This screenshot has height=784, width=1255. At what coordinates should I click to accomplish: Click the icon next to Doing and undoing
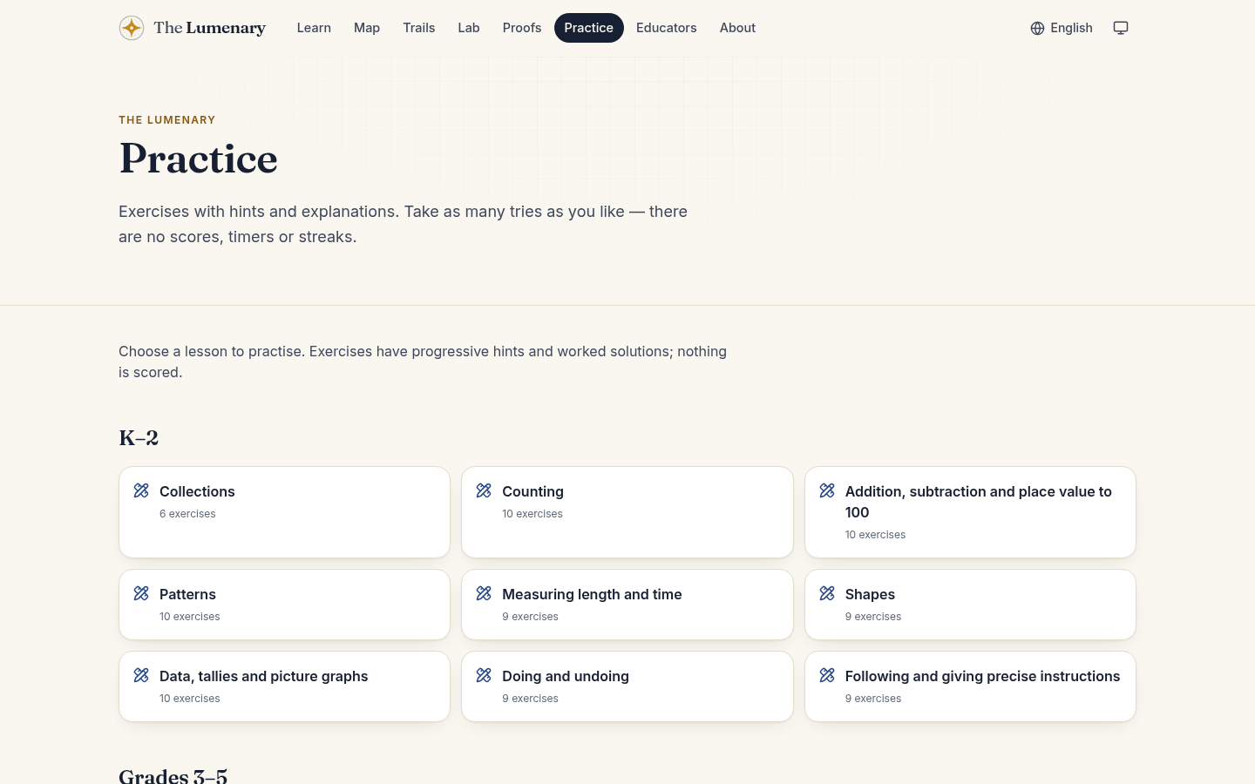coord(484,675)
